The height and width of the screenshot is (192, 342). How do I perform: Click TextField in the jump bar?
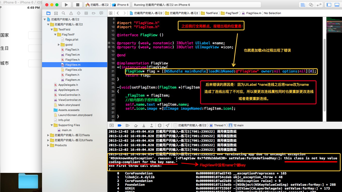(x=209, y=13)
